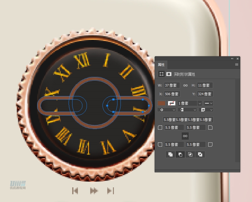Viewport: 252px width, 202px height.
Task: Click the brown center ring shape on dial
Action: point(95,79)
